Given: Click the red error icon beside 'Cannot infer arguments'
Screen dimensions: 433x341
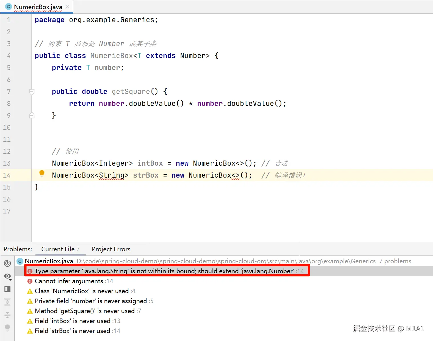Looking at the screenshot, I should click(x=30, y=281).
